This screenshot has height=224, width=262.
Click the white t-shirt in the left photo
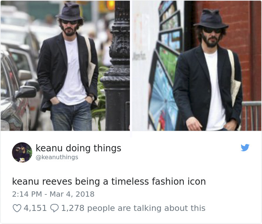[x=72, y=72]
